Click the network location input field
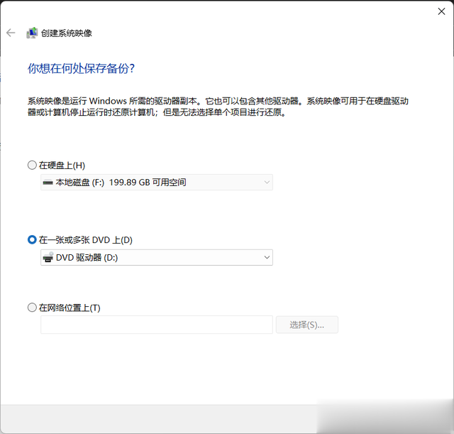 [x=157, y=325]
